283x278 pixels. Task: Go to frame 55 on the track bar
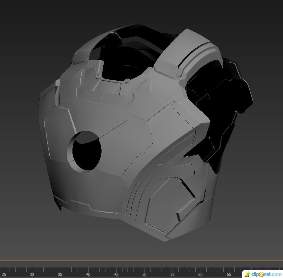click(x=172, y=274)
